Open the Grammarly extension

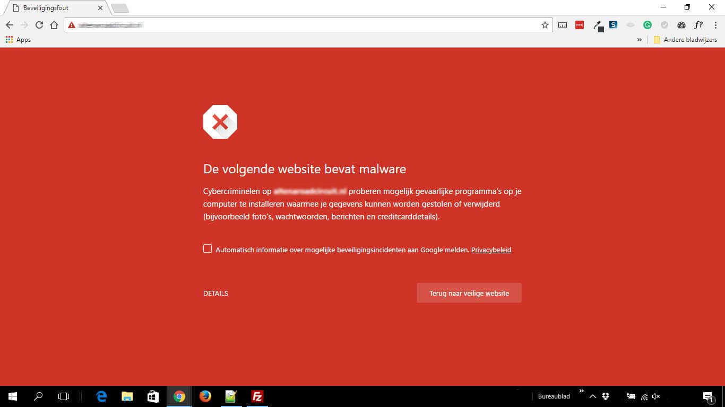tap(647, 24)
